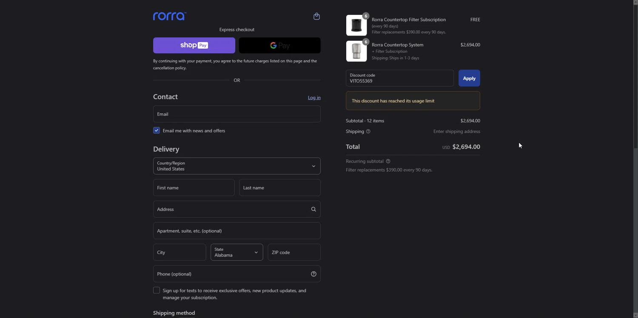
Task: Click the 'Shipping method' heading
Action: tap(174, 313)
